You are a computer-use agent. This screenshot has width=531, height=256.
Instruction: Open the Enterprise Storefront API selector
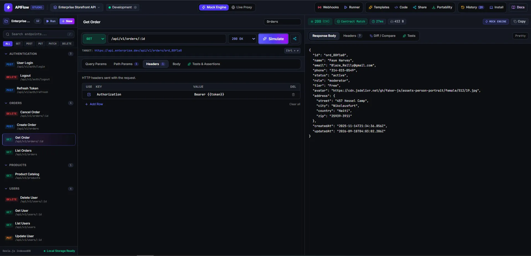click(x=77, y=7)
